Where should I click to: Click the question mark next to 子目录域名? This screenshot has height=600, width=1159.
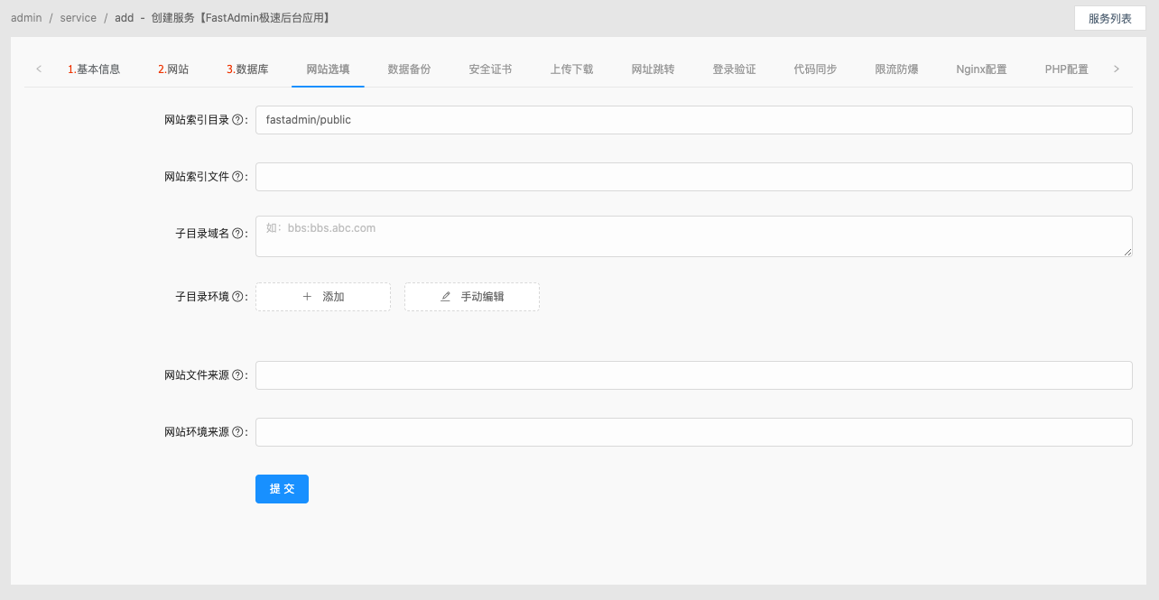(240, 233)
